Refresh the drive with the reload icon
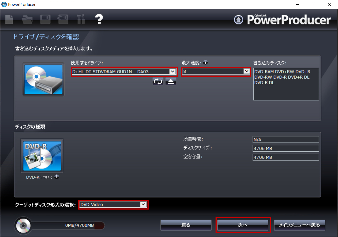Screen dimensions: 338x237 coord(158,81)
